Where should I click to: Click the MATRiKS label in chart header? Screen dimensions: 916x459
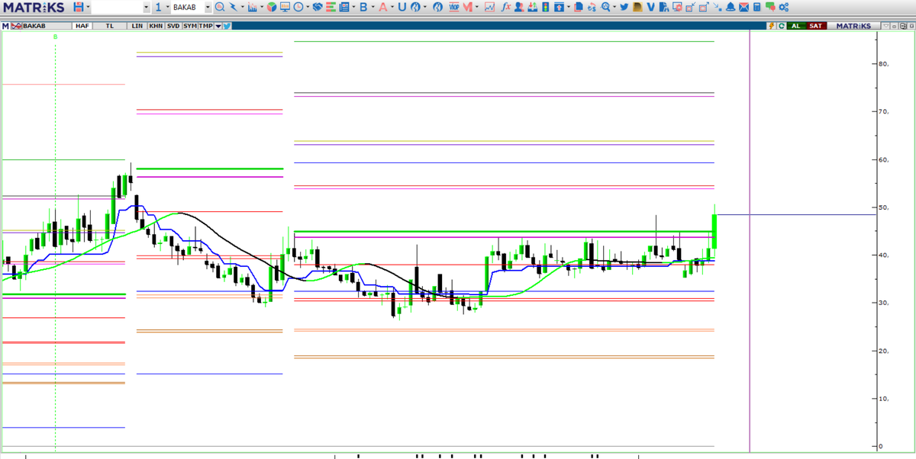click(853, 26)
